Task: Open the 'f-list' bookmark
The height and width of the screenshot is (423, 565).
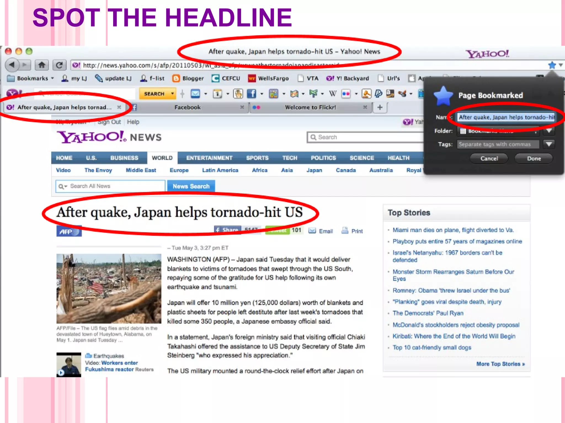Action: [x=152, y=78]
